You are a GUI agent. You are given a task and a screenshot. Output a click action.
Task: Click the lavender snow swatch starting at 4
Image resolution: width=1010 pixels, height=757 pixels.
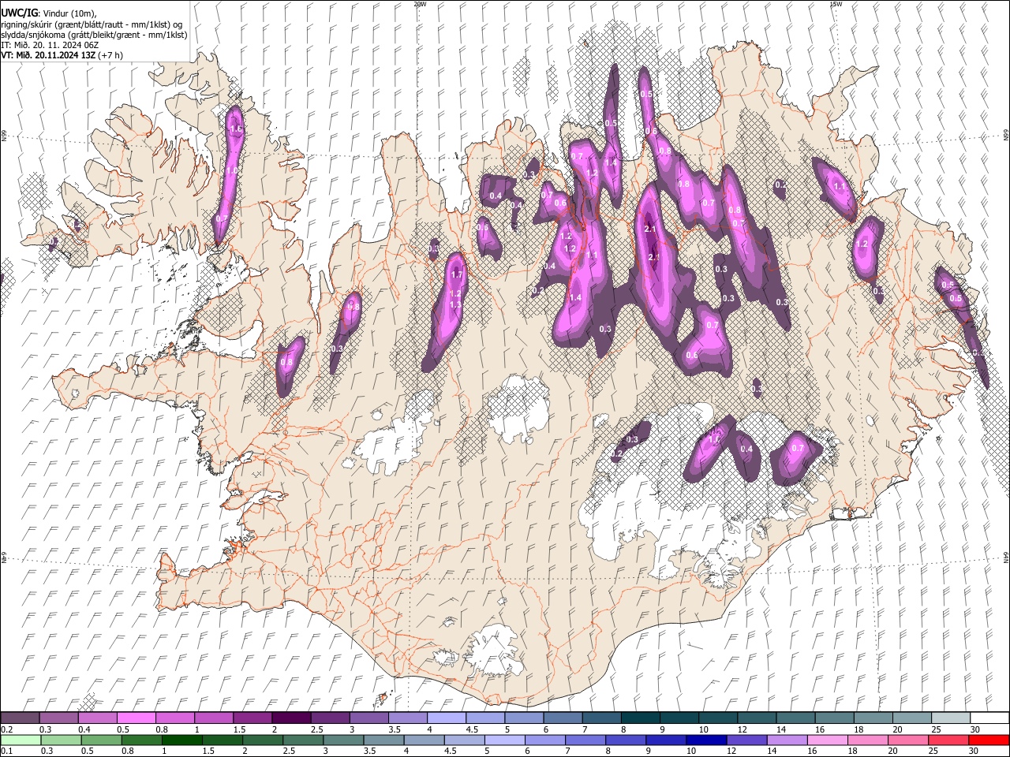coord(446,718)
